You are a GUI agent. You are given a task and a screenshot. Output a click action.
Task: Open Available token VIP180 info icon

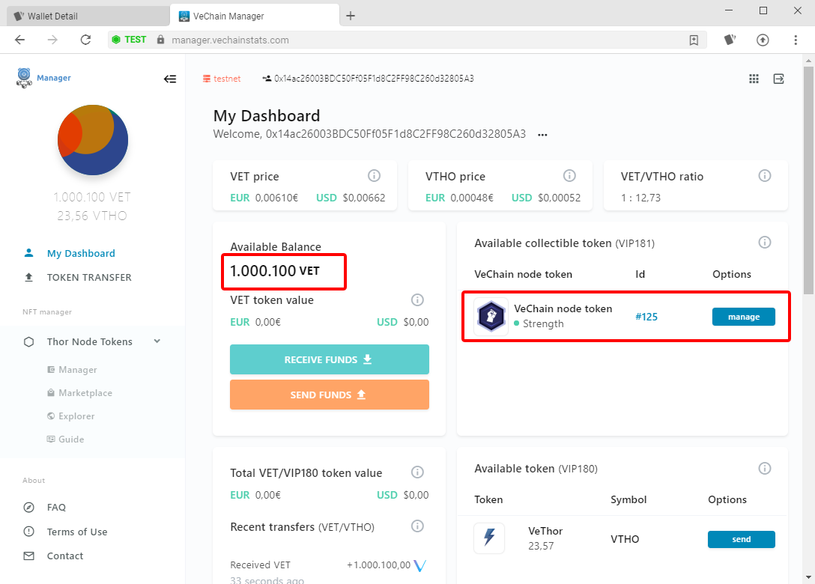[x=765, y=468]
